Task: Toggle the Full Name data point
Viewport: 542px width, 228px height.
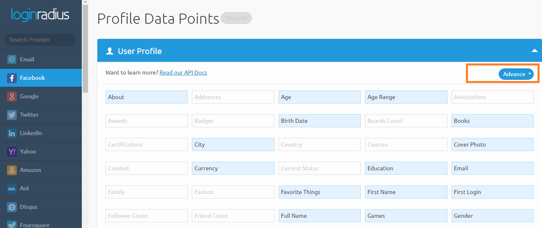Action: point(319,216)
